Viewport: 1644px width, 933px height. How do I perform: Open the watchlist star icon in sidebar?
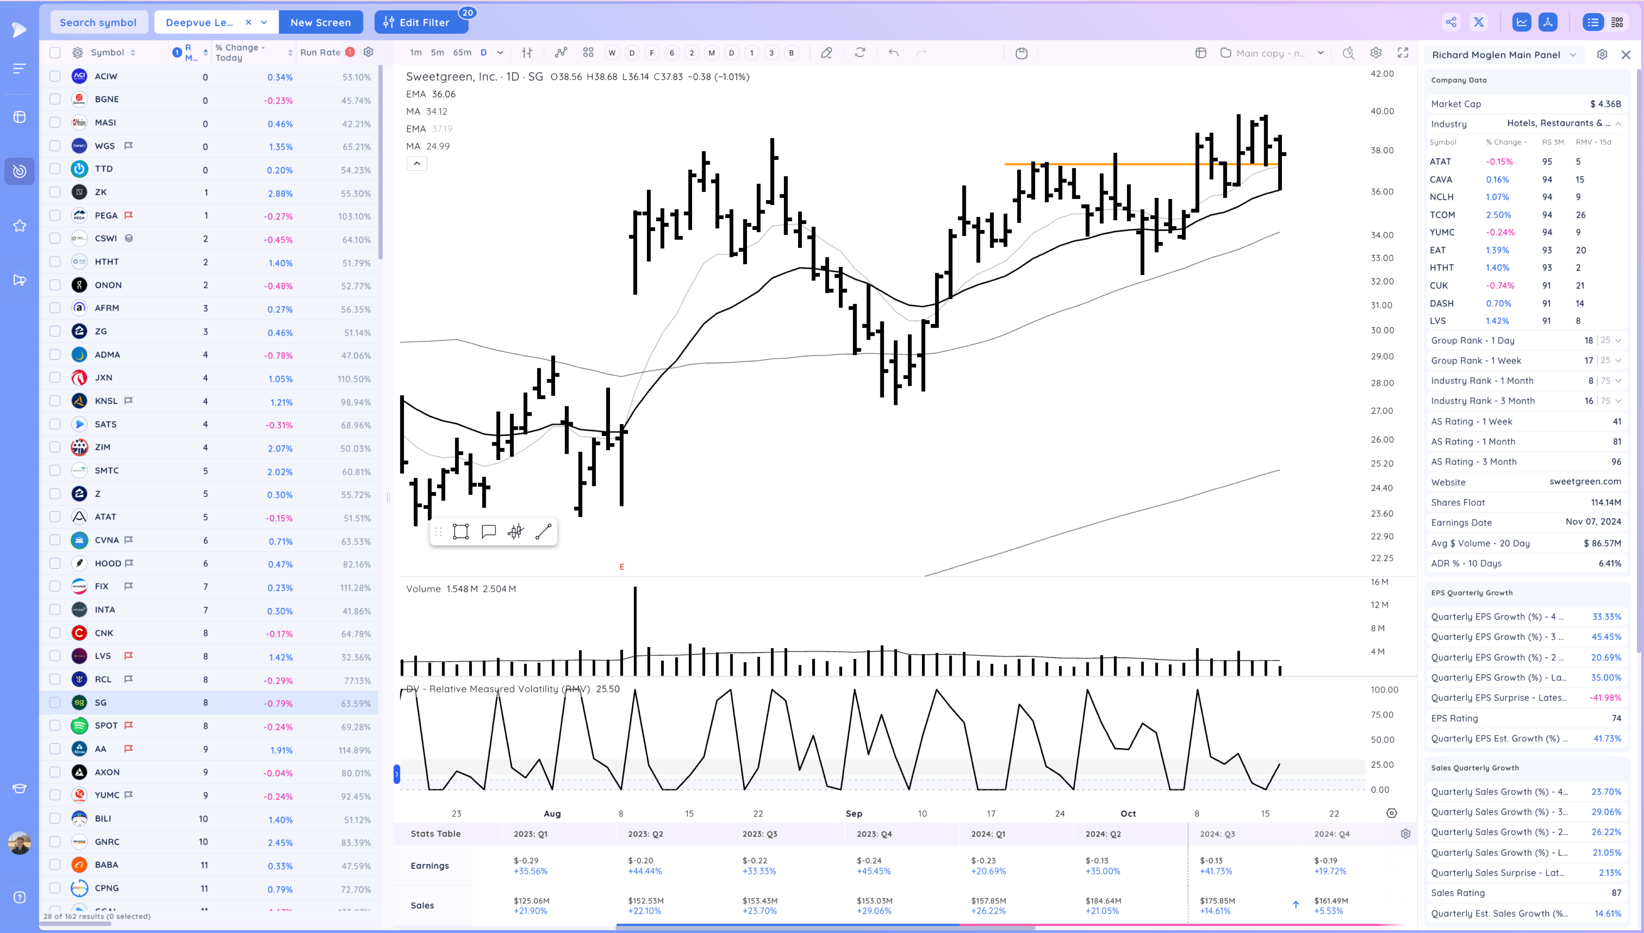pos(19,226)
